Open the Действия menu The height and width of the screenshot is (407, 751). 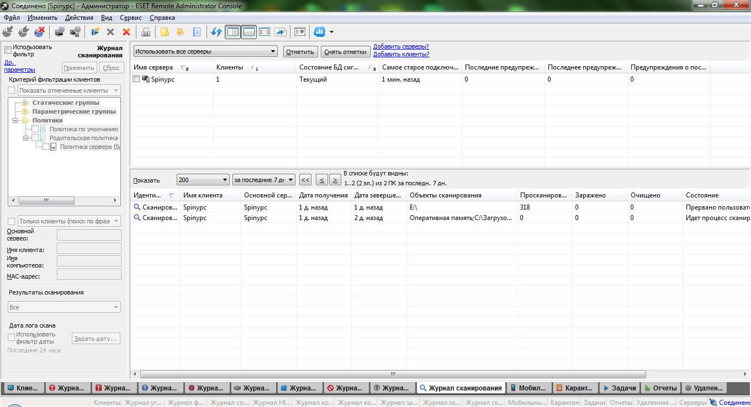pyautogui.click(x=79, y=18)
